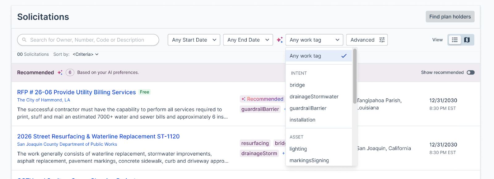Click the 00 Solicitations count text
Screen dimensions: 494x179
33,54
